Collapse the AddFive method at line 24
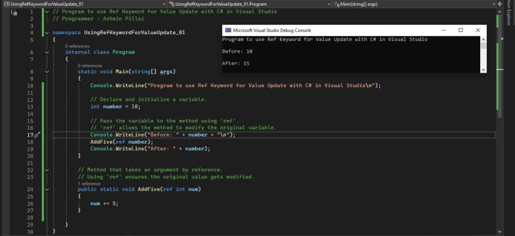515x236 pixels. coord(46,189)
